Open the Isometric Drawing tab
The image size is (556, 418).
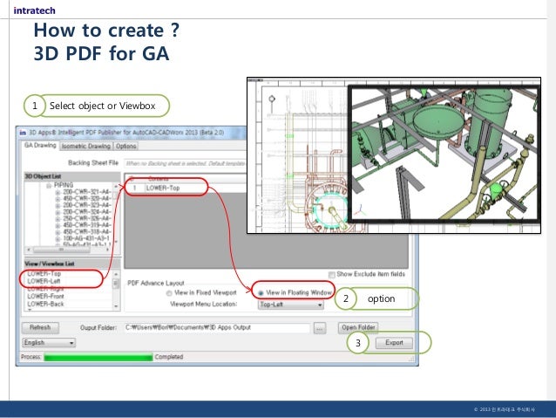pos(85,146)
